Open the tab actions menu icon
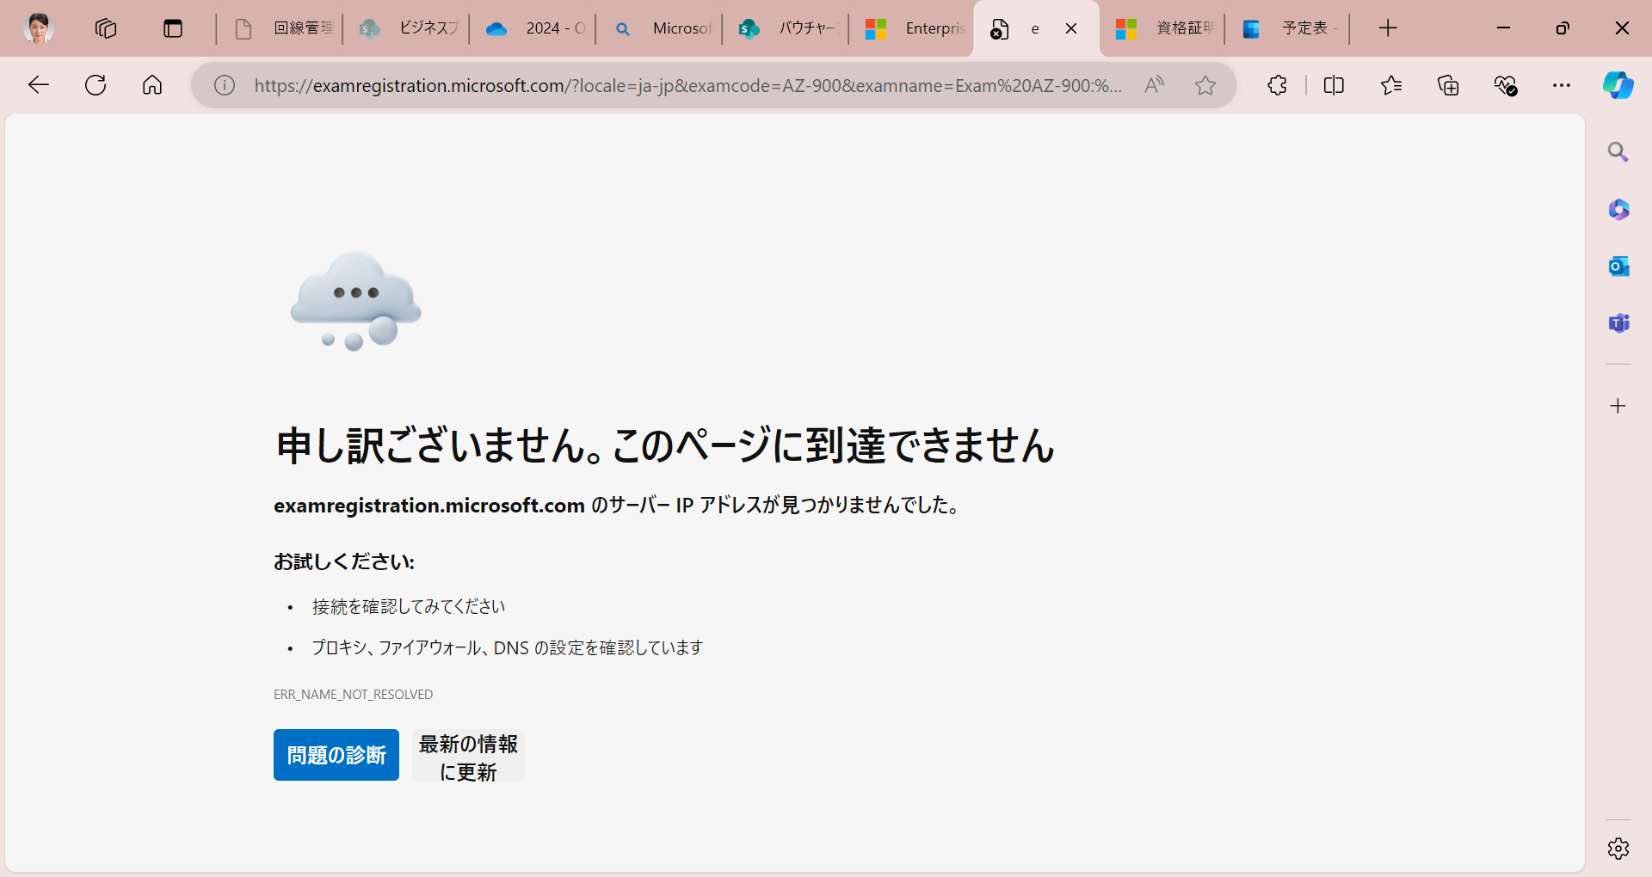1652x877 pixels. coord(173,28)
